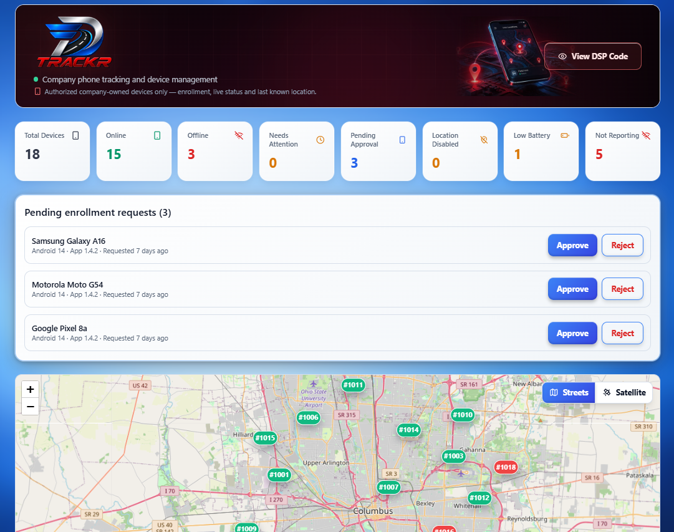Approve the Google Pixel 8a enrollment

click(x=572, y=333)
